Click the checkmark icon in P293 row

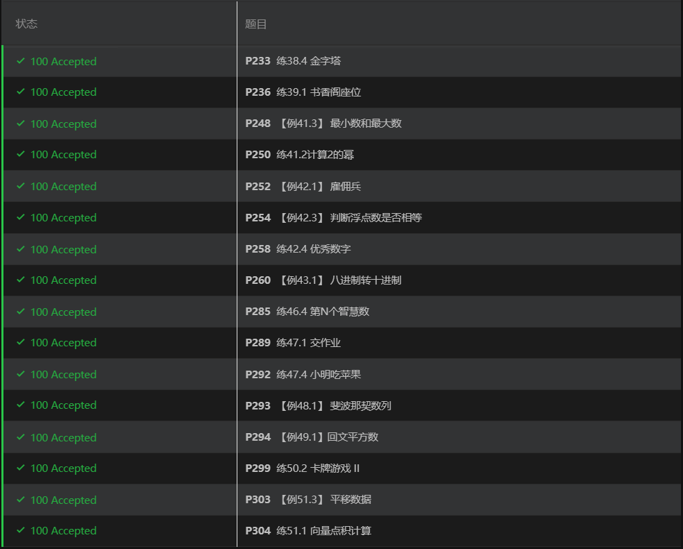pos(20,405)
